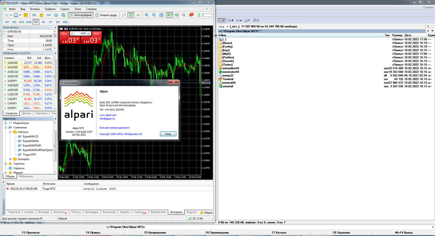Open the copy trading icon next to VPS
The width and height of the screenshot is (435, 236).
[x=63, y=15]
